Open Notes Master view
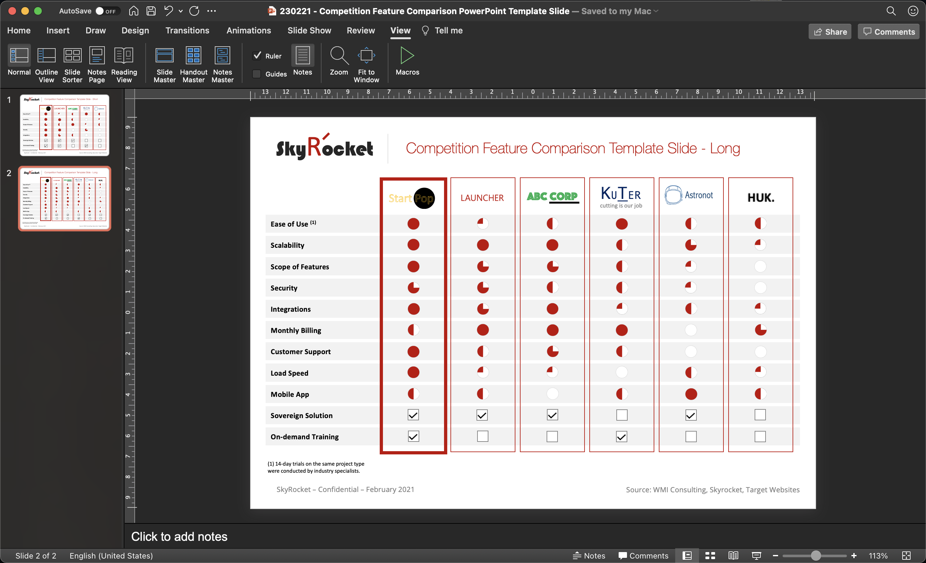The height and width of the screenshot is (563, 926). point(222,64)
